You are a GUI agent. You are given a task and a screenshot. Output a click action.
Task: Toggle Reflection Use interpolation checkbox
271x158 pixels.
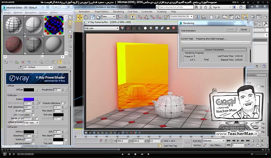click(x=33, y=114)
